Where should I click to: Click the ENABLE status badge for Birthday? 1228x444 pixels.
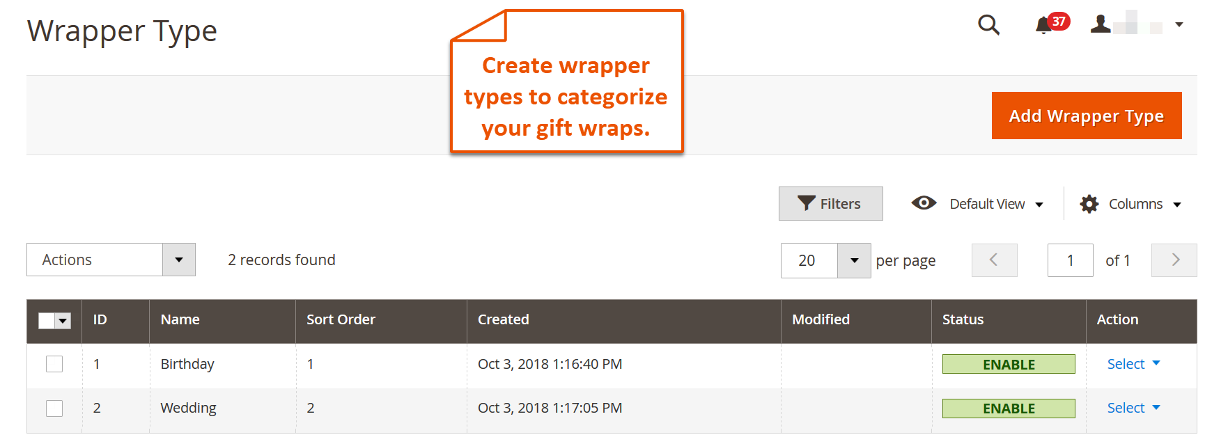[x=1009, y=364]
